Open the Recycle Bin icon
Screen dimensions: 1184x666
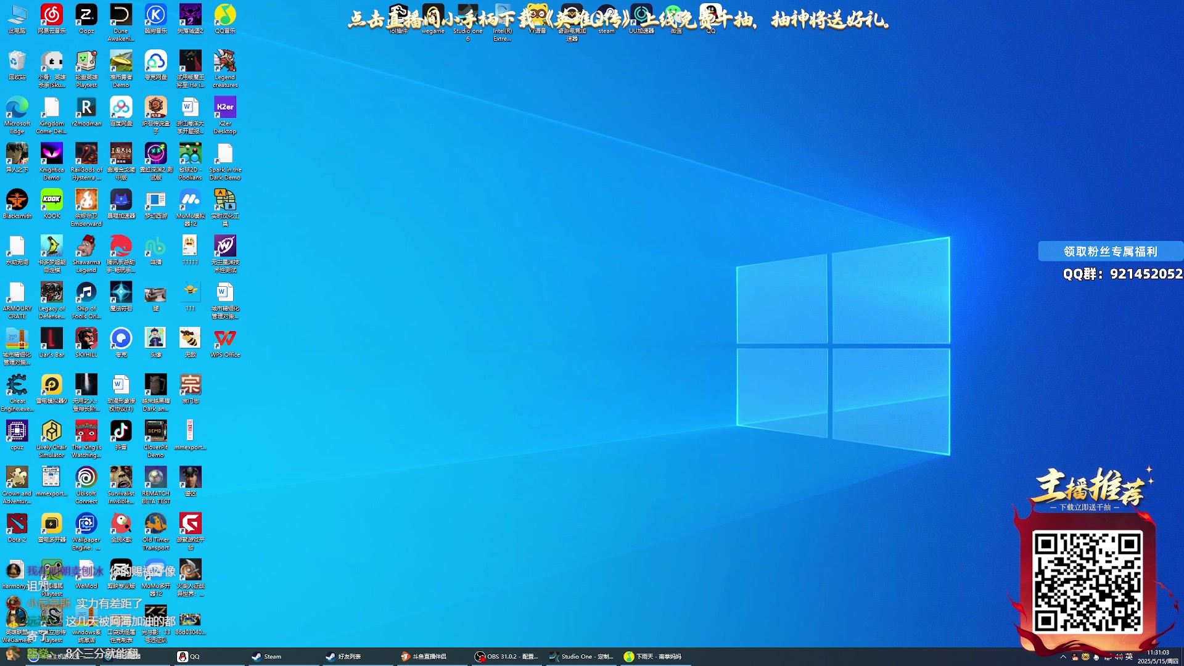17,65
